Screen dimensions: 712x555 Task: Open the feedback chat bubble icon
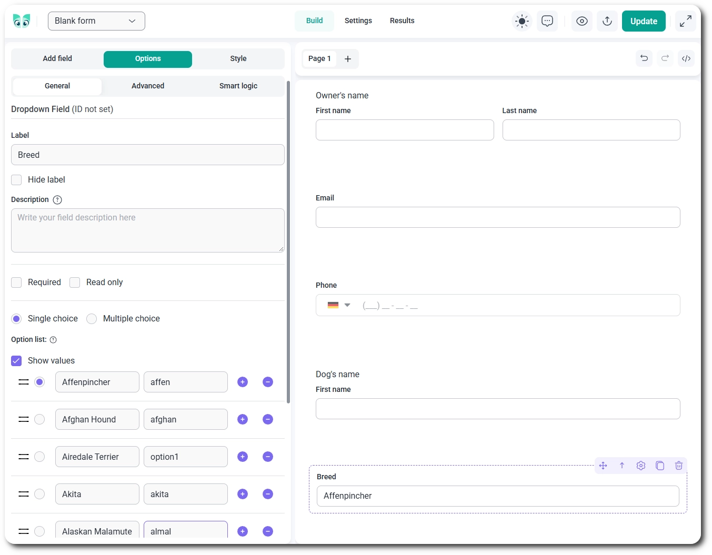(547, 21)
